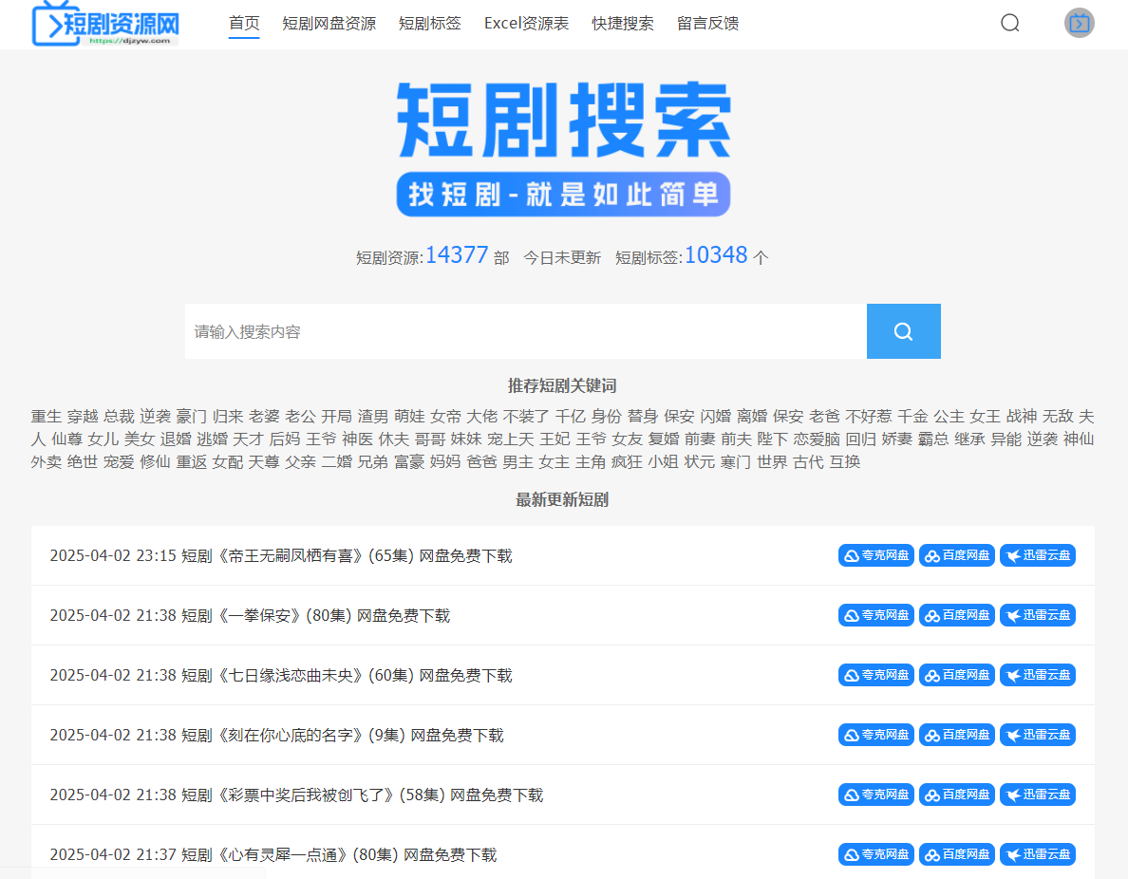Click the 短剧资源网 site logo
Screen dimensions: 1128x879
(x=104, y=24)
